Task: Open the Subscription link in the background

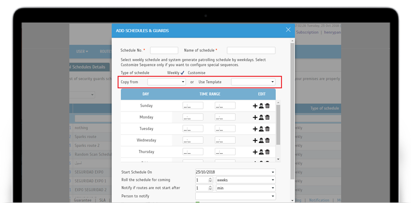Action: tap(307, 32)
